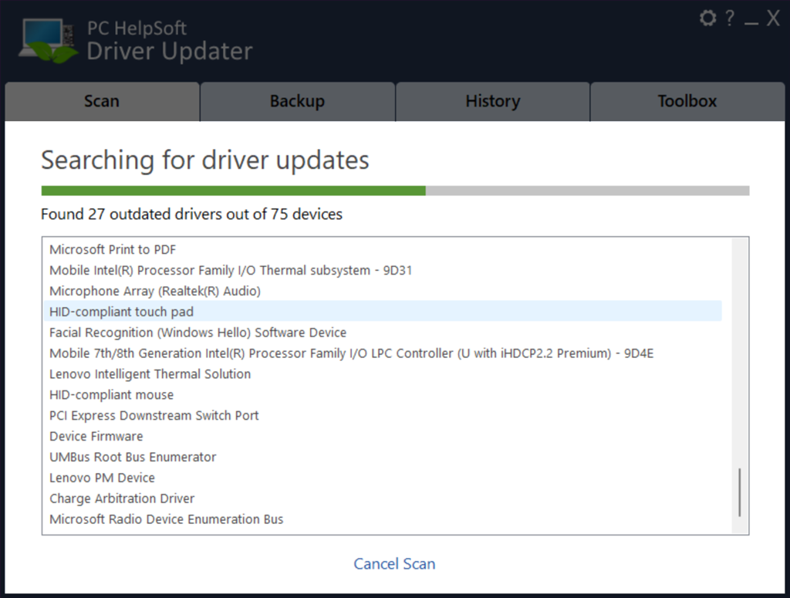Screen dimensions: 790x598
Task: Cancel the scan using Cancel Scan link
Action: pyautogui.click(x=394, y=564)
